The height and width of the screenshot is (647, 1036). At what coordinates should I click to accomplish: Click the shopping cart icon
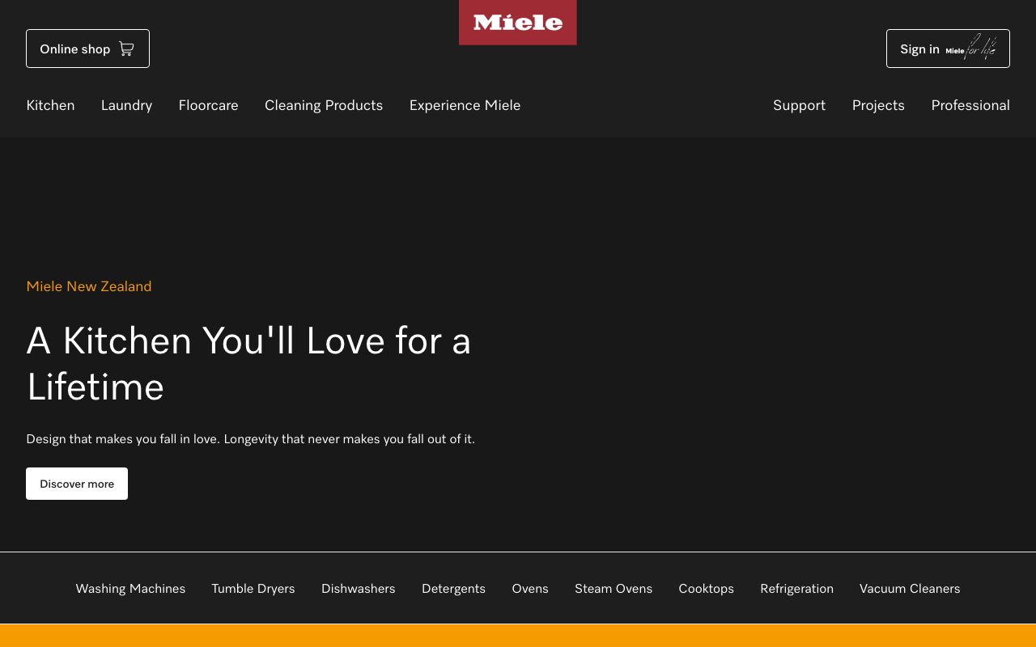tap(126, 49)
